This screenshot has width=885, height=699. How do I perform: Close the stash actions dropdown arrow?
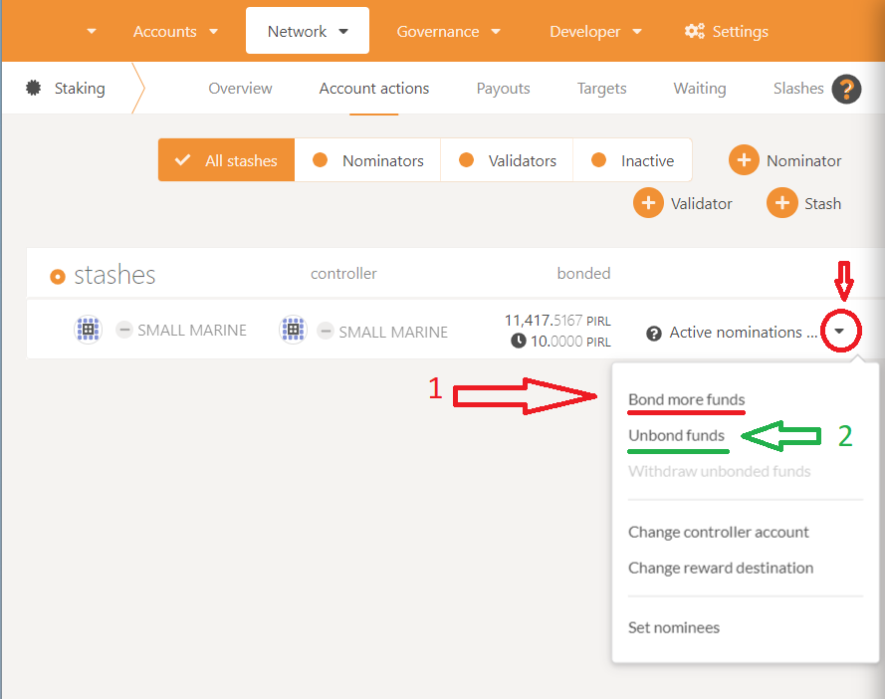click(839, 332)
